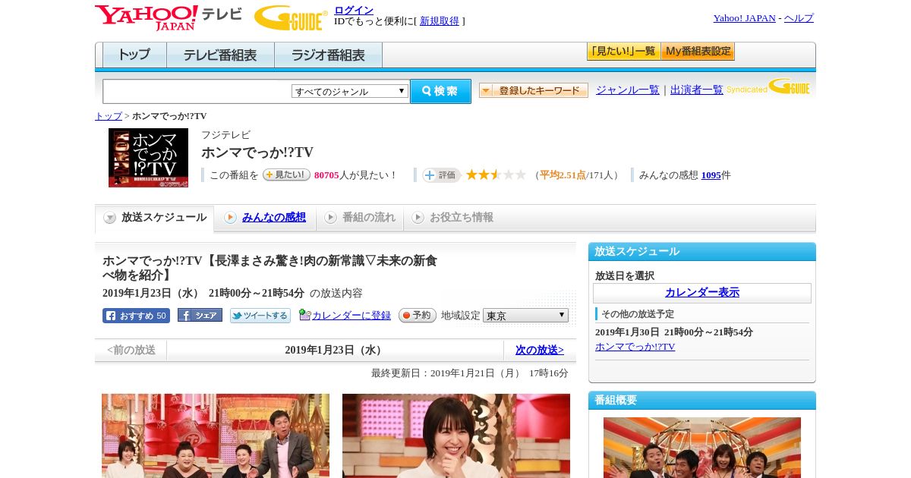Screen dimensions: 911x478
Task: Click the Yahoo! JAPAN テレビ logo
Action: pyautogui.click(x=169, y=17)
